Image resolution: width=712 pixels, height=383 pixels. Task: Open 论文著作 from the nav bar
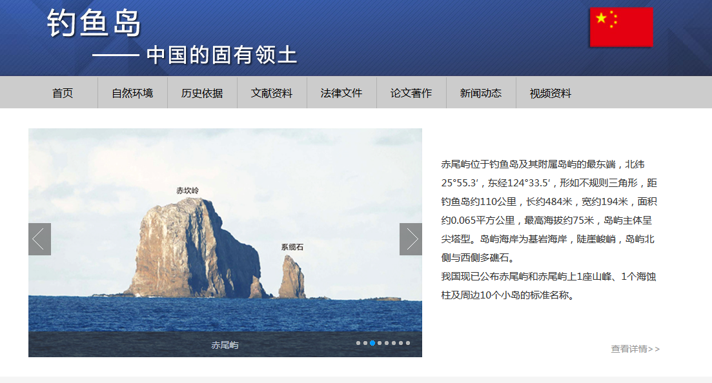[x=411, y=93]
